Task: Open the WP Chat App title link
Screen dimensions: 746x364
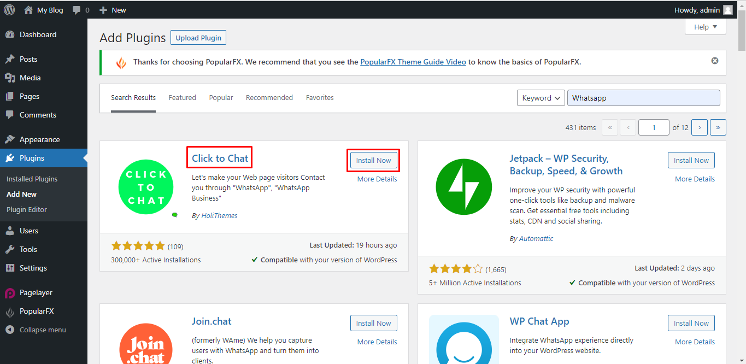Action: coord(539,321)
